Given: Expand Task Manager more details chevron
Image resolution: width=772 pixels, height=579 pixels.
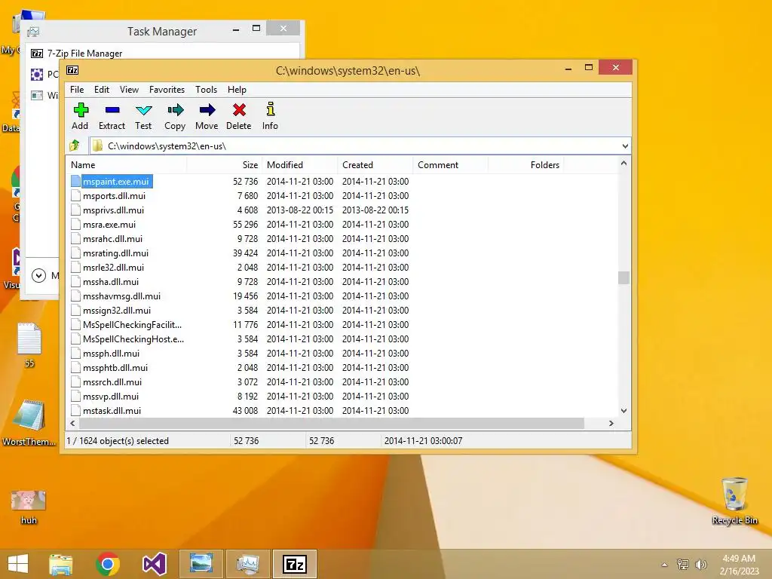Looking at the screenshot, I should 39,276.
